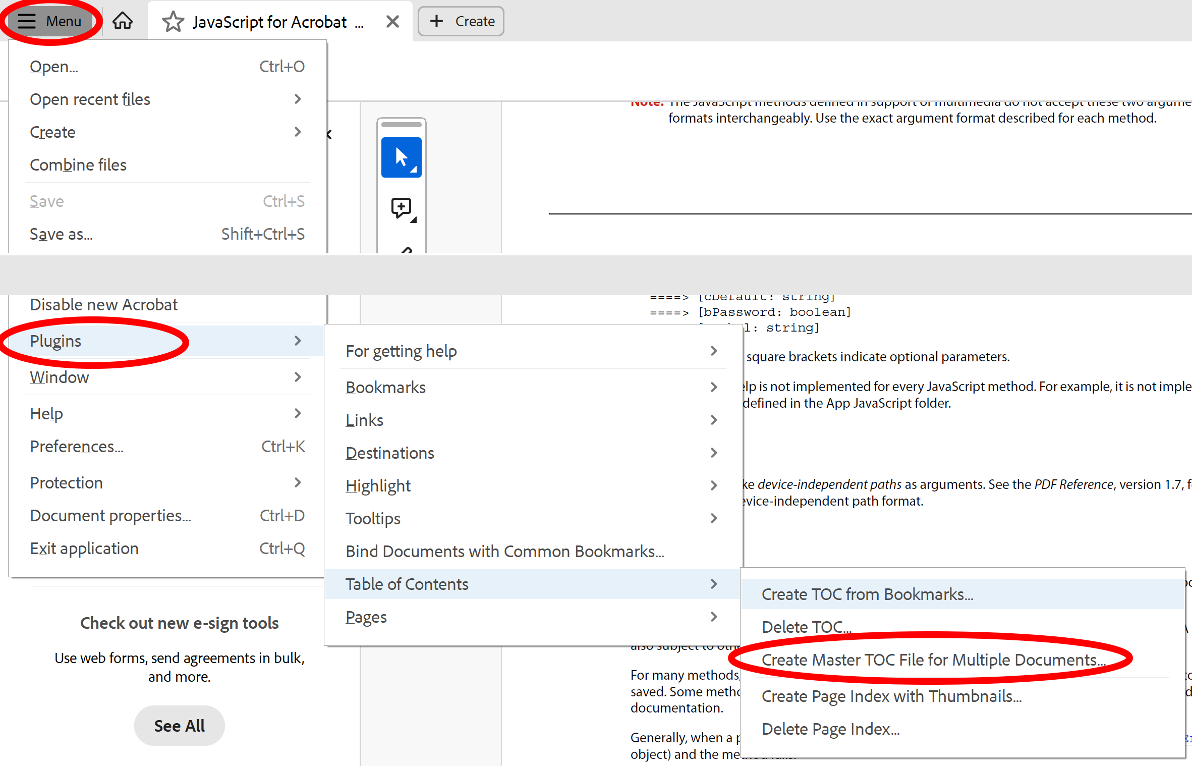1192x766 pixels.
Task: Choose Open... from the menu
Action: [167, 66]
